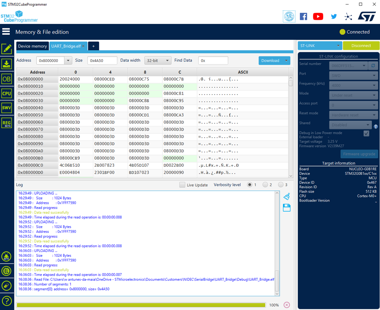The image size is (380, 310).
Task: Open the Download button dropdown arrow
Action: tap(286, 61)
